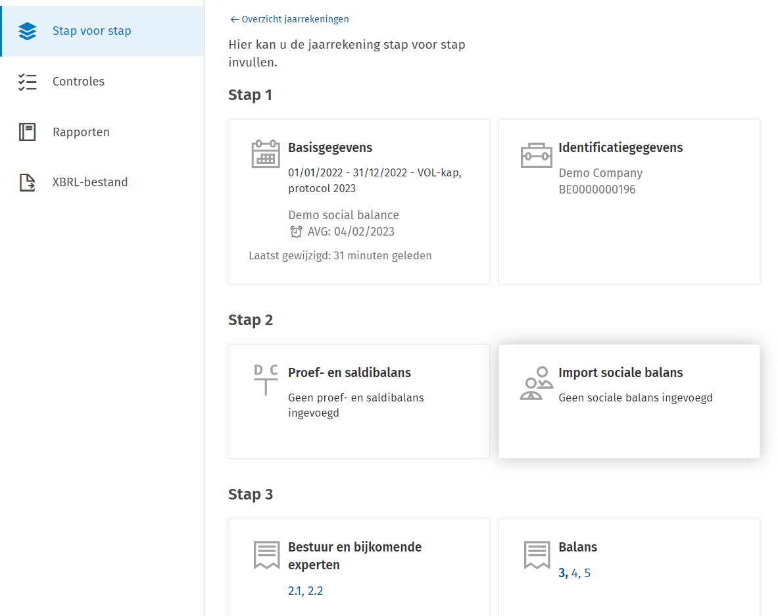The width and height of the screenshot is (778, 616).
Task: Open the Proef- en saldibalans card title
Action: (x=349, y=372)
